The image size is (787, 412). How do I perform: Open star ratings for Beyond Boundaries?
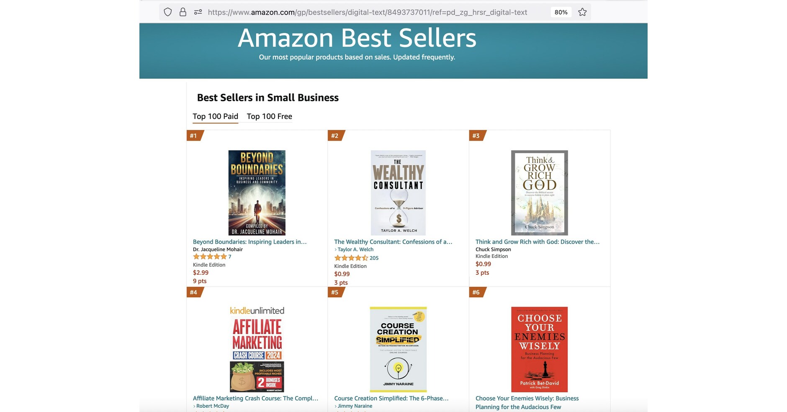(210, 257)
